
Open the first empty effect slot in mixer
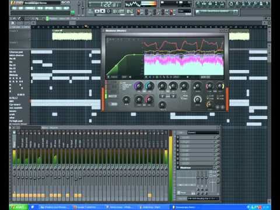tap(197, 138)
